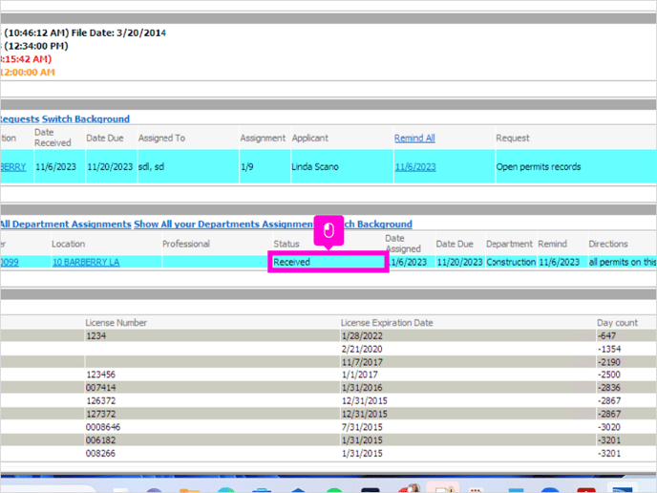Click the License Expiration Date column header

tap(387, 323)
